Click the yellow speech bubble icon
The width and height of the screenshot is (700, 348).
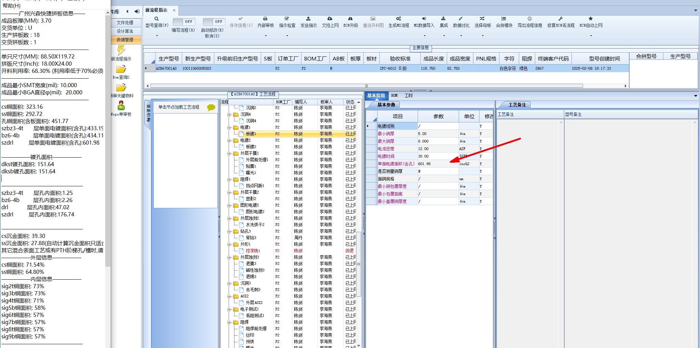pyautogui.click(x=211, y=107)
